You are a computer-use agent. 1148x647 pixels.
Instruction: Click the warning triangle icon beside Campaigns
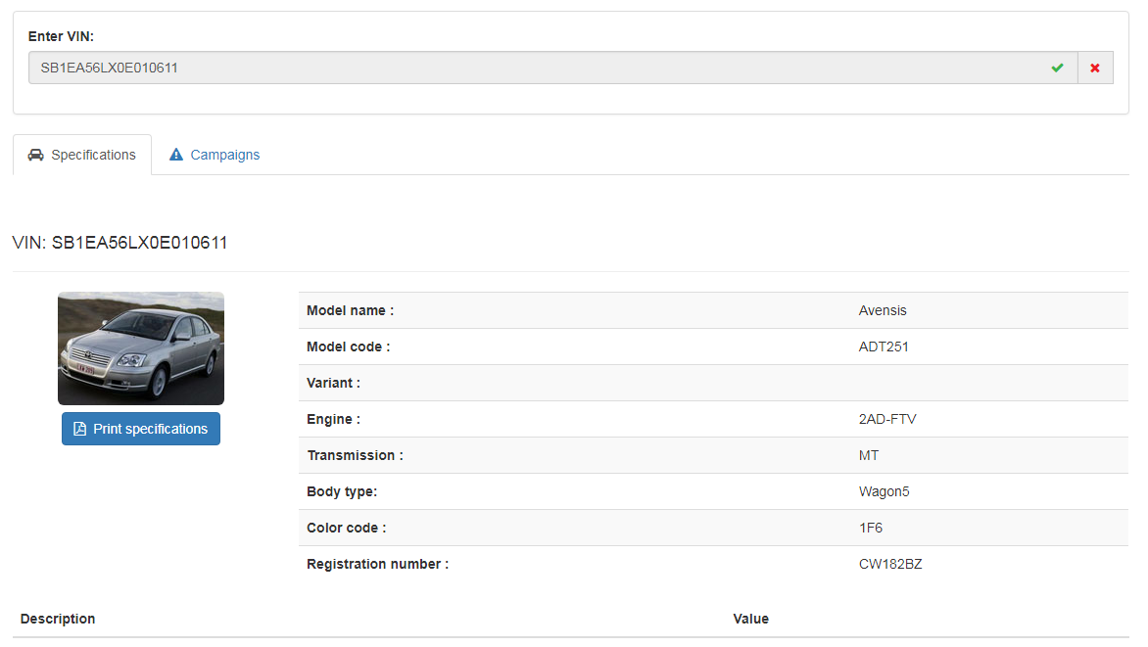[176, 155]
